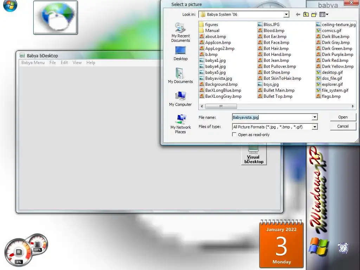The width and height of the screenshot is (360, 270).
Task: Click the Windows Start orb
Action: 10,5
